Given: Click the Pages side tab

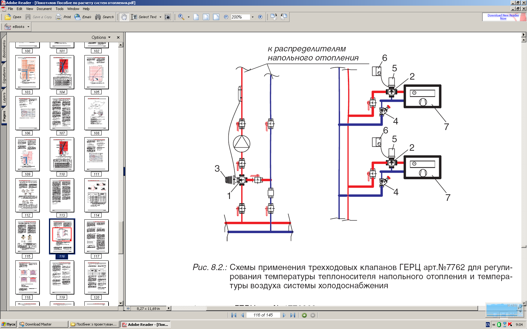Looking at the screenshot, I should [4, 116].
